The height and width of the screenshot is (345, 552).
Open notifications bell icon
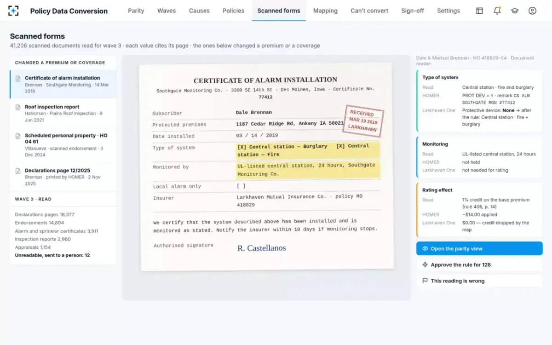(x=497, y=11)
